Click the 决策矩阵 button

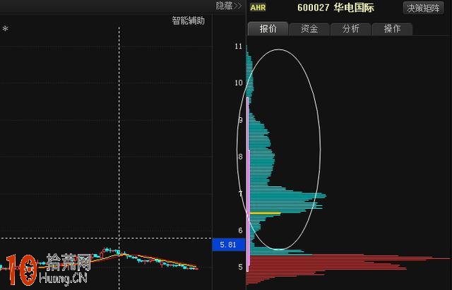click(423, 8)
